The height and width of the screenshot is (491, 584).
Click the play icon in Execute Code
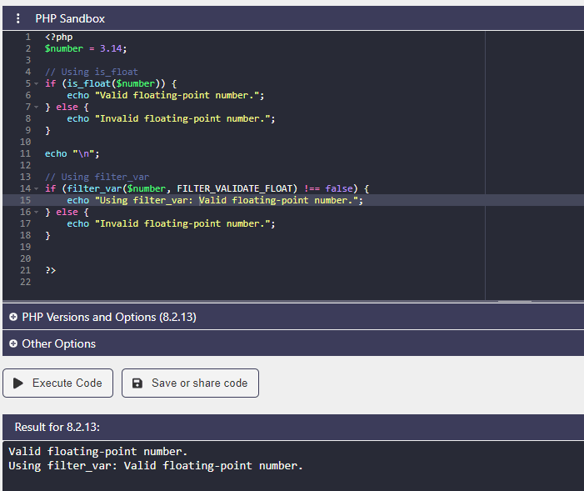tap(18, 383)
